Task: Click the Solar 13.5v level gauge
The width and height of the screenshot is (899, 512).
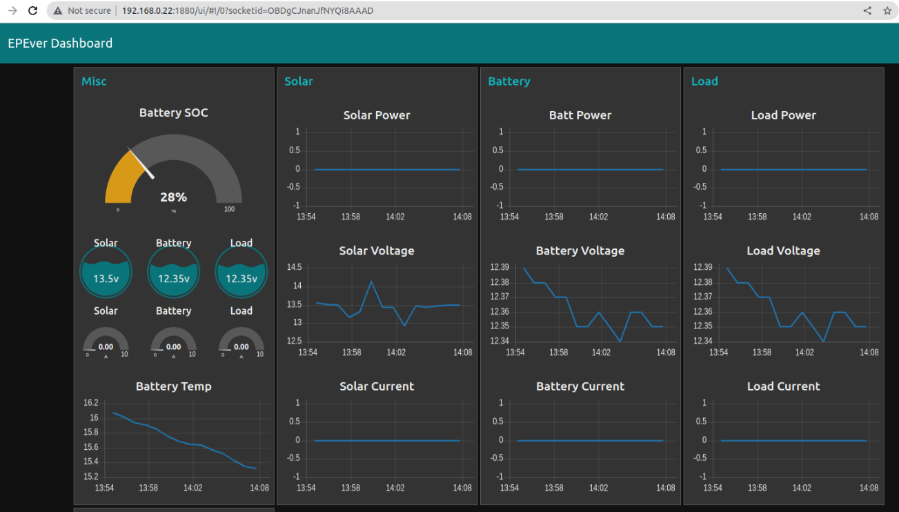Action: click(106, 273)
